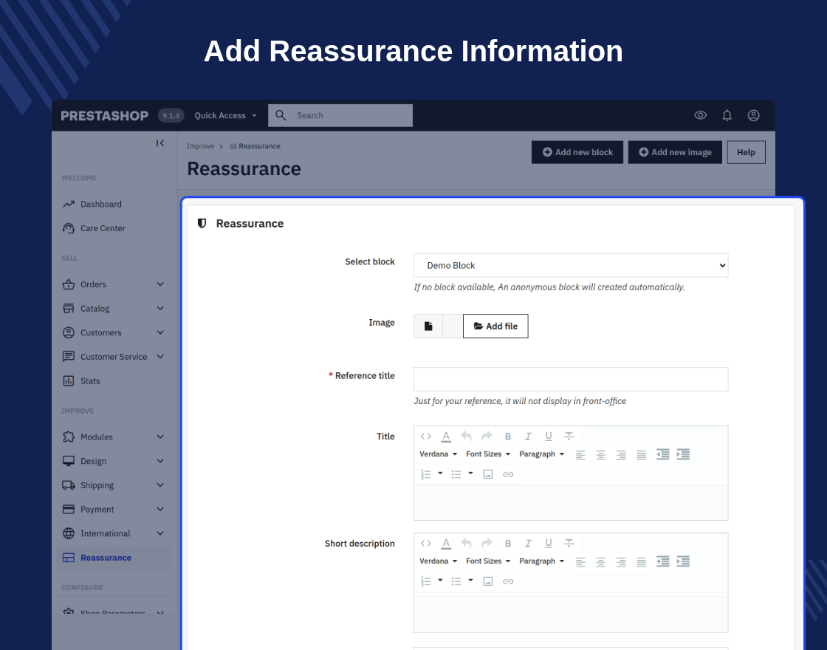Open the numbered list options arrow in the Title editor

pos(440,473)
